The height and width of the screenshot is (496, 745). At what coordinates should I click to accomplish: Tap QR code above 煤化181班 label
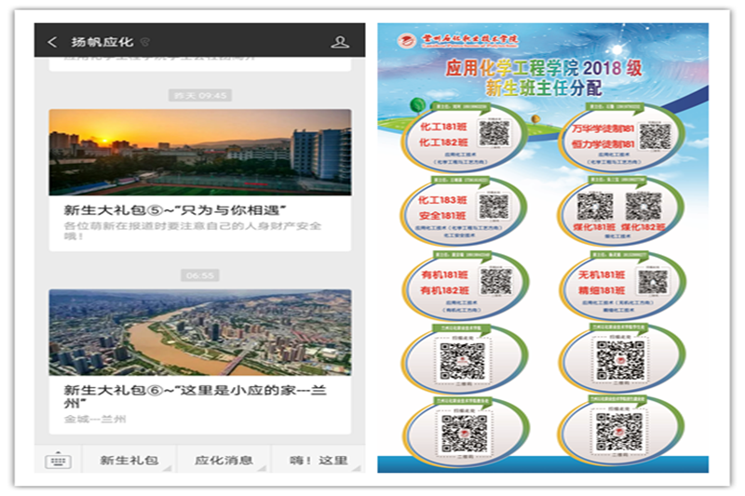click(594, 206)
